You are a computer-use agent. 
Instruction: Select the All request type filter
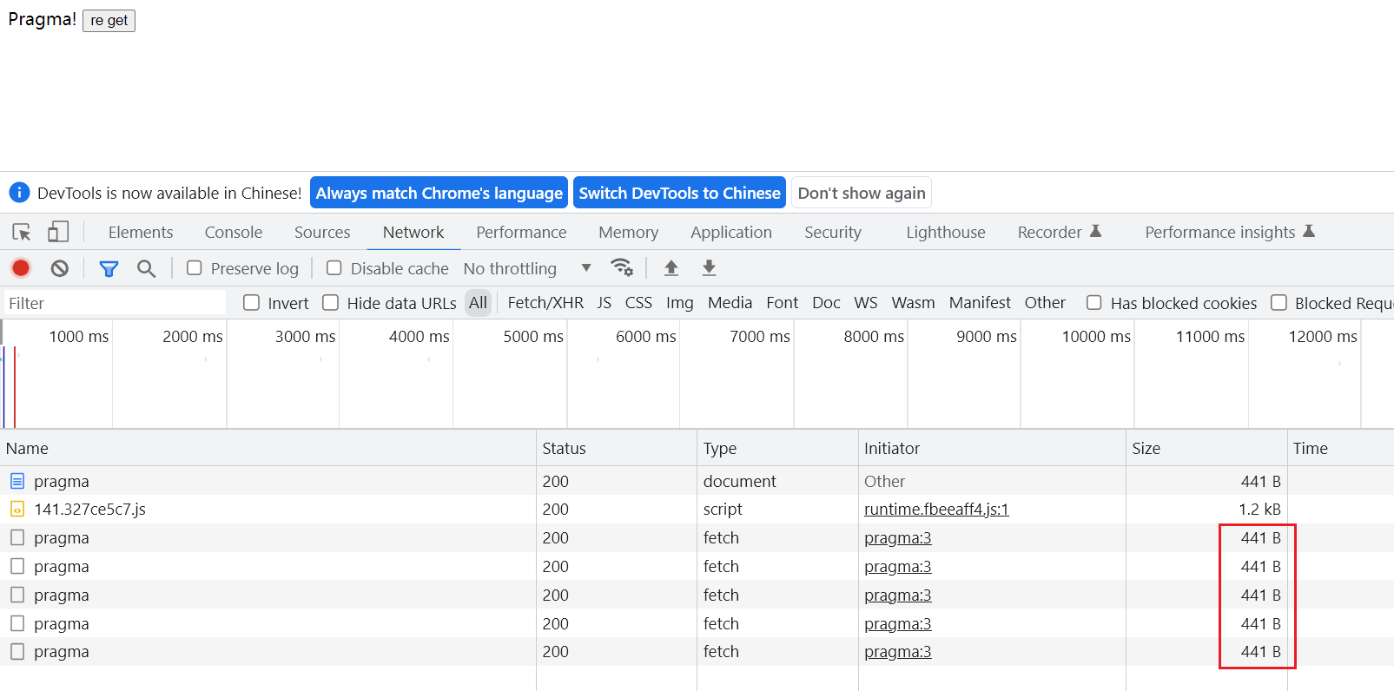(478, 303)
